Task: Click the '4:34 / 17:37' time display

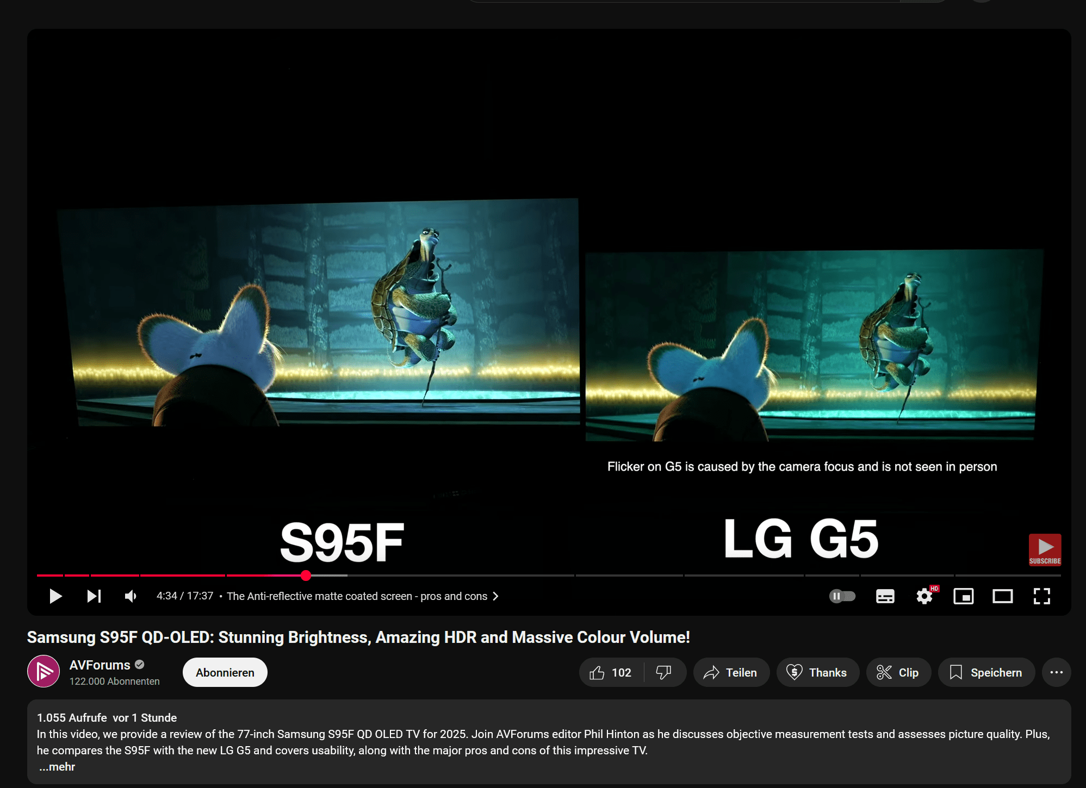Action: [x=185, y=596]
